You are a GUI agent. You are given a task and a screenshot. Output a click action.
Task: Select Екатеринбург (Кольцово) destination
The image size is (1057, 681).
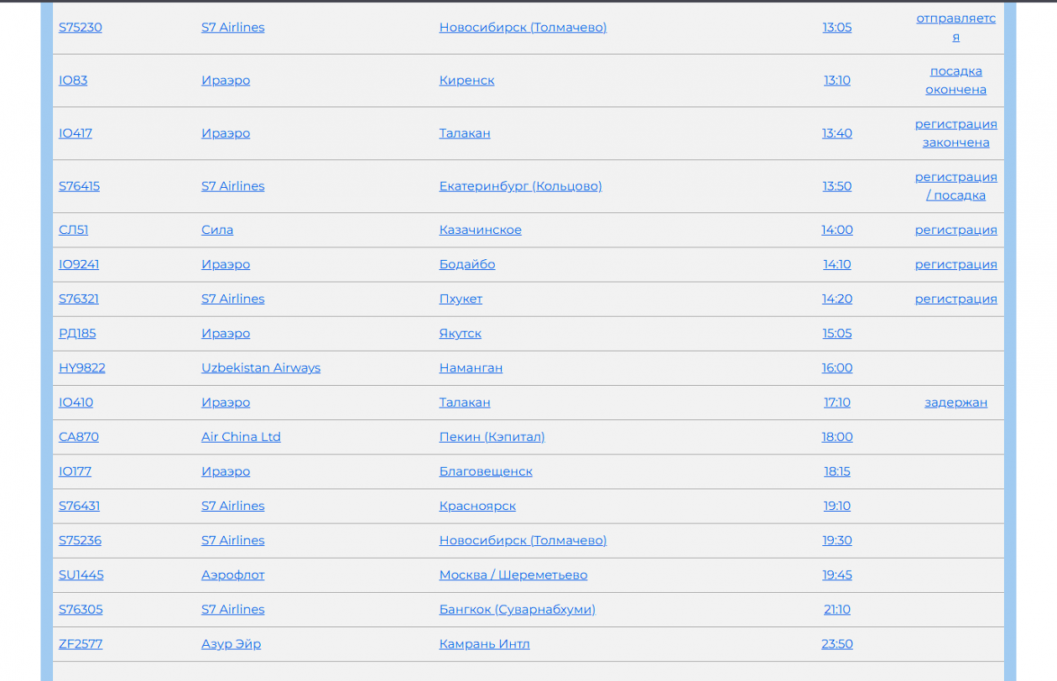click(520, 186)
